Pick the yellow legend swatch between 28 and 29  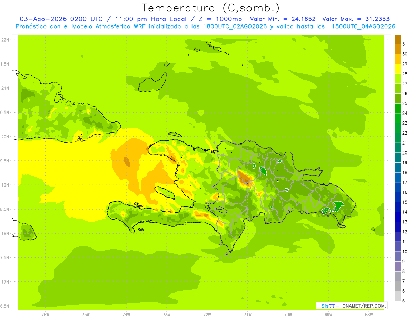click(398, 69)
